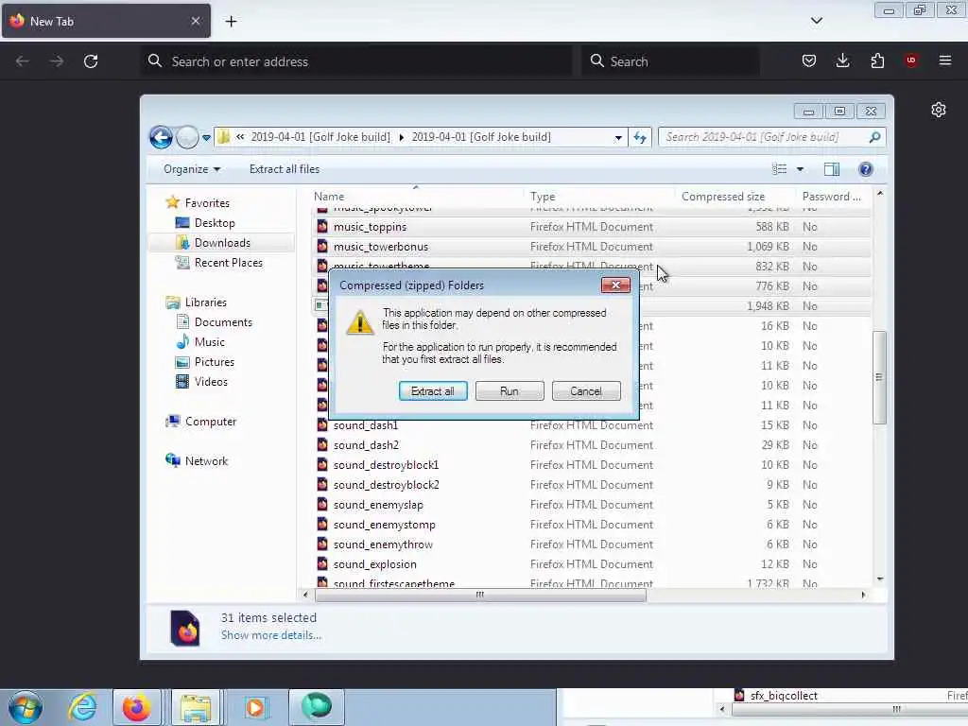The width and height of the screenshot is (968, 726).
Task: Open Firefox downloads panel
Action: (842, 60)
